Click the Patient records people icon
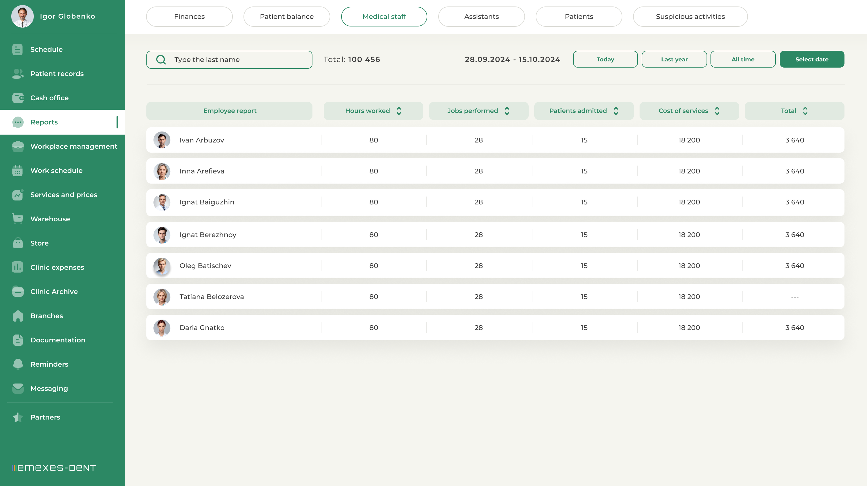Viewport: 867px width, 486px height. [17, 74]
